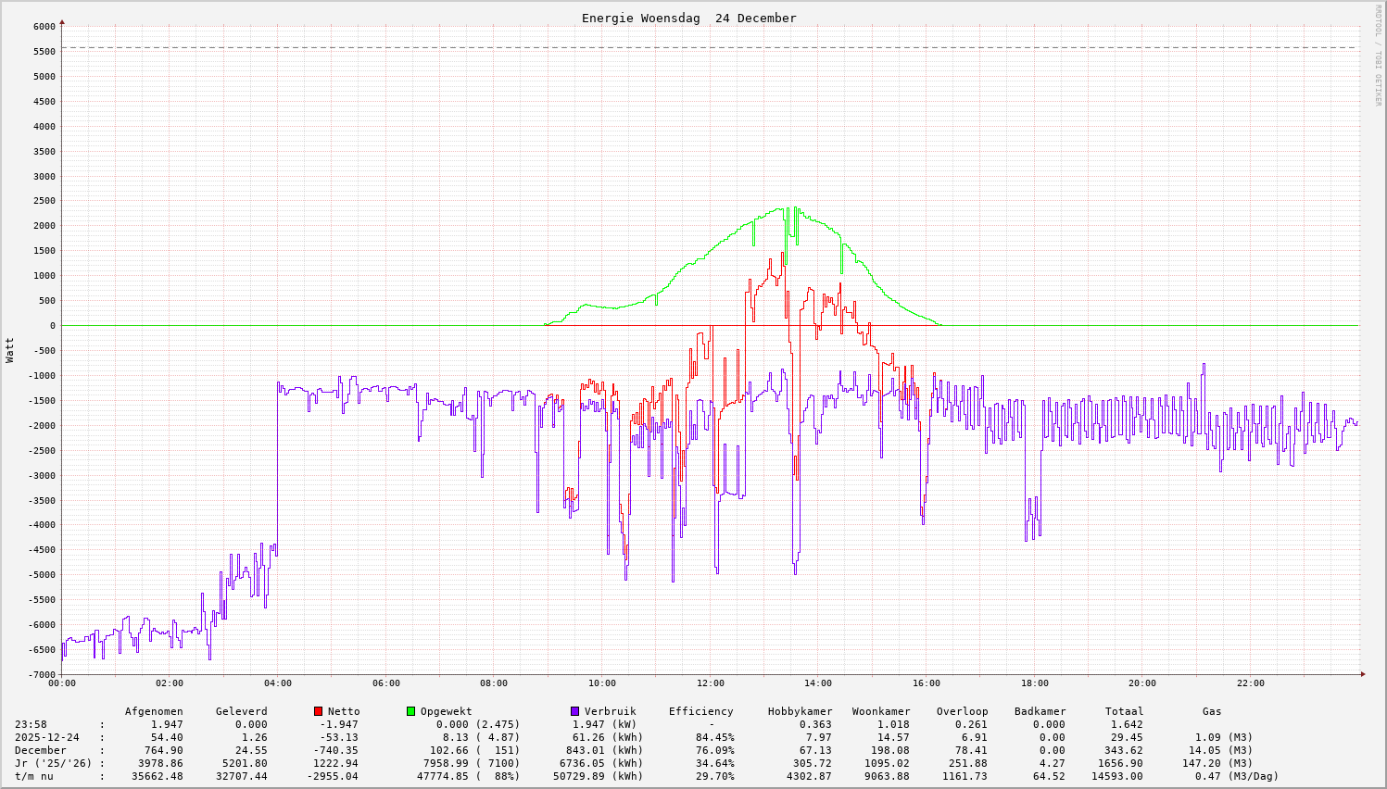Select the chart title Energie Woensdag 24 December

click(688, 18)
